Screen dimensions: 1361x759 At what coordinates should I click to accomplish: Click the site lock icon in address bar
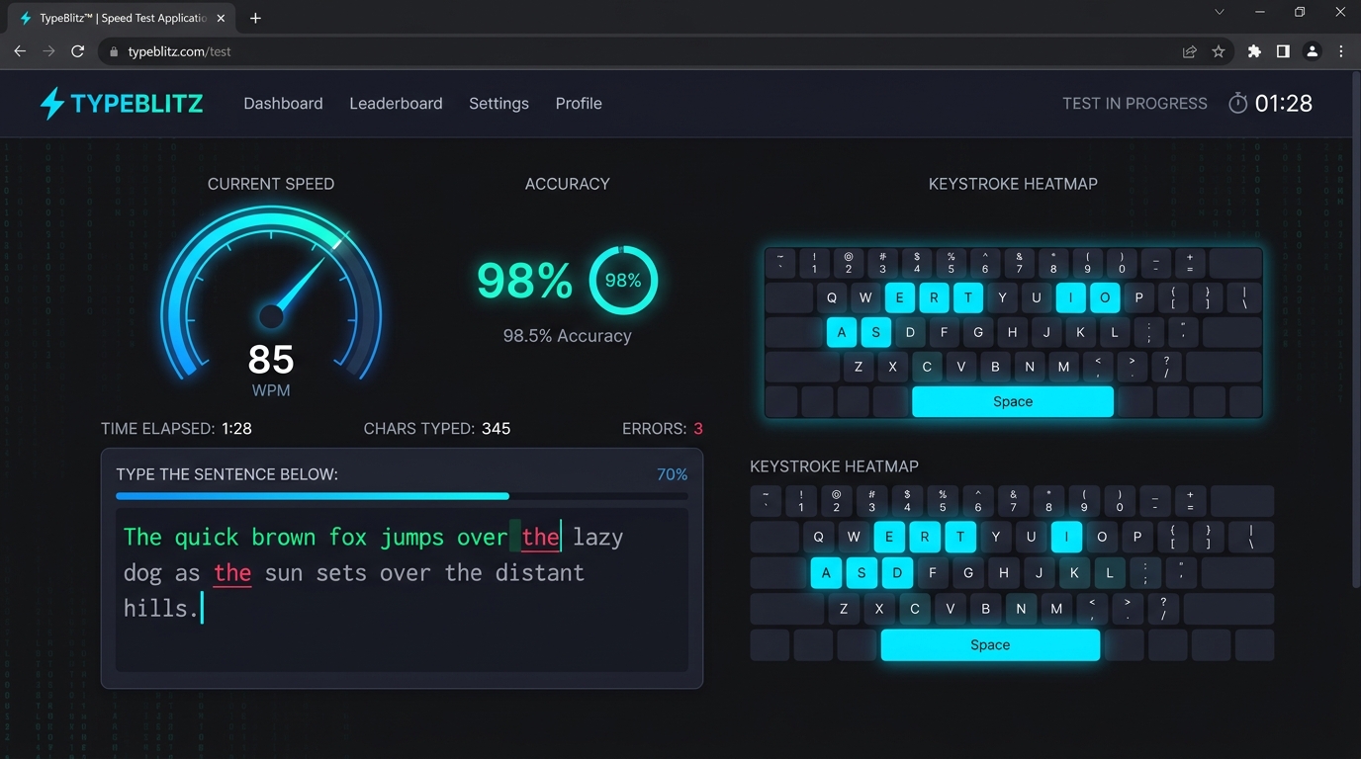pos(115,51)
